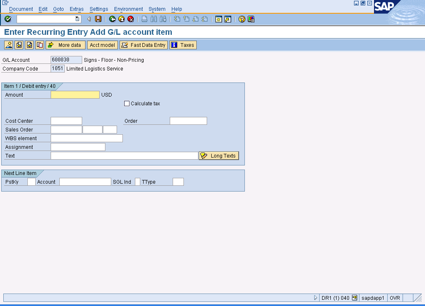
Task: Click the third application toolbar document arrow icon
Action: (x=29, y=45)
